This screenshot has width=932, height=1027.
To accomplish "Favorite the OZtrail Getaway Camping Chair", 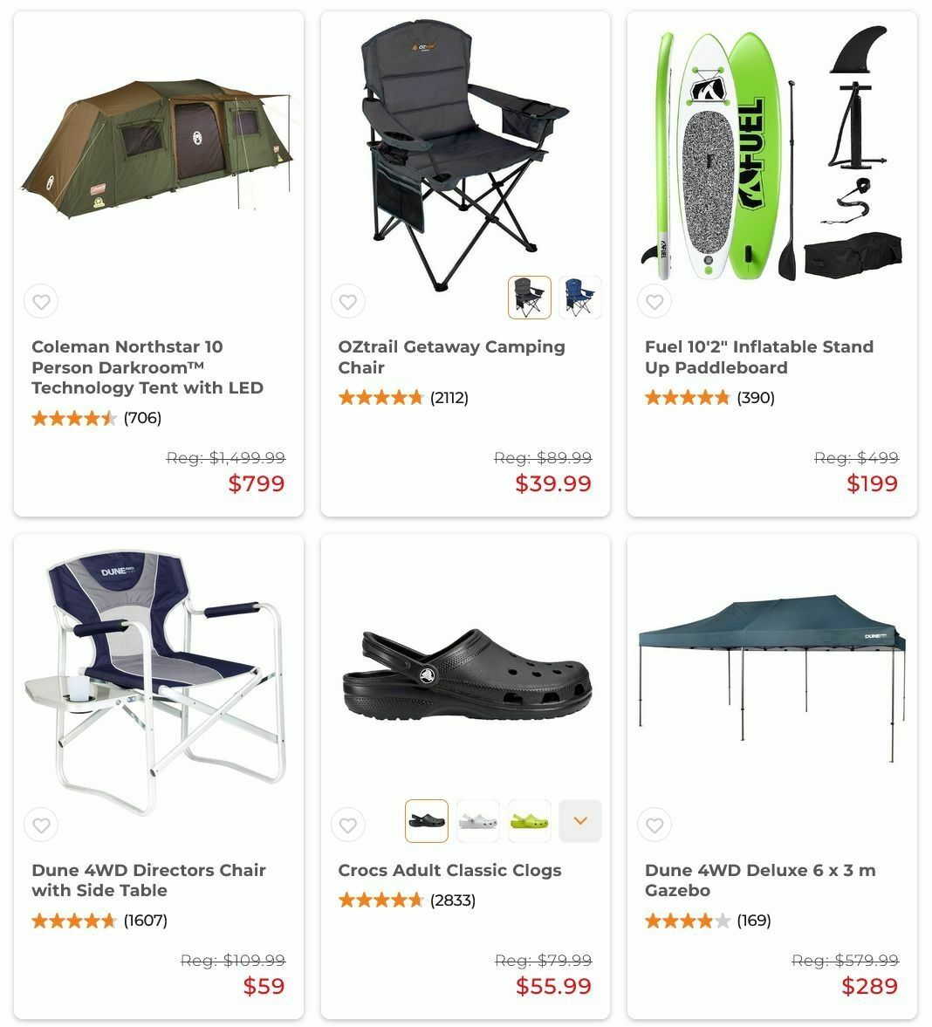I will [x=348, y=302].
